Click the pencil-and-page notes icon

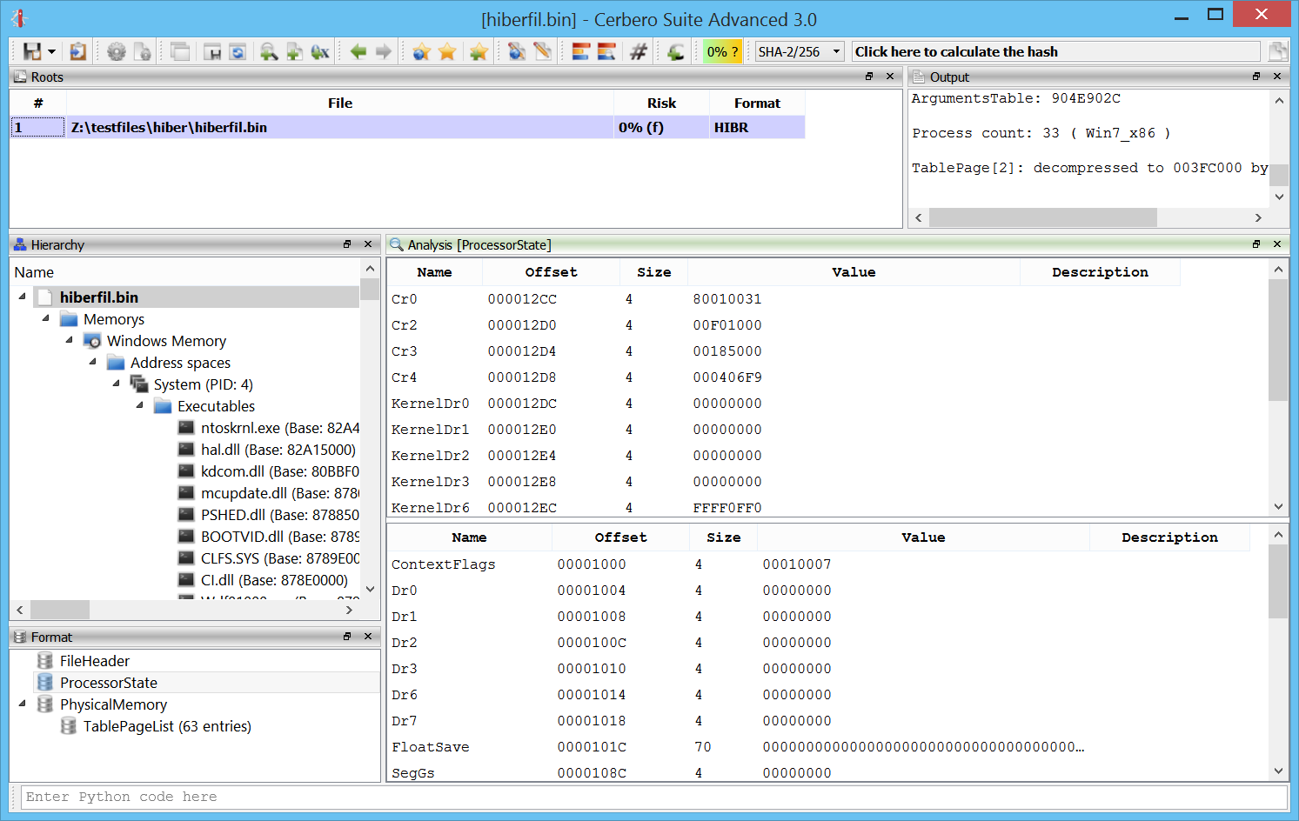(x=543, y=52)
